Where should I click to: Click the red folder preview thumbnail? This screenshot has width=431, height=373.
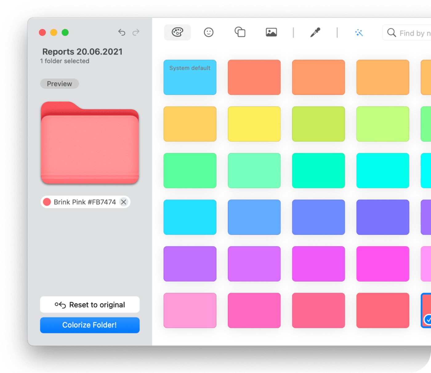90,143
